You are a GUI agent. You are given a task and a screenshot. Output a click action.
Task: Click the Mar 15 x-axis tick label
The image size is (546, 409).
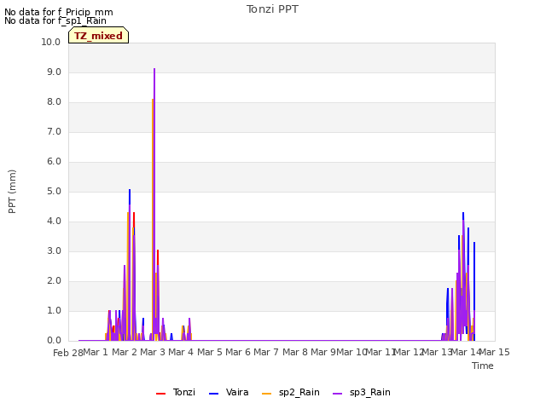tap(495, 352)
